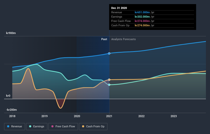Click the 2019 x-axis label

click(x=45, y=116)
